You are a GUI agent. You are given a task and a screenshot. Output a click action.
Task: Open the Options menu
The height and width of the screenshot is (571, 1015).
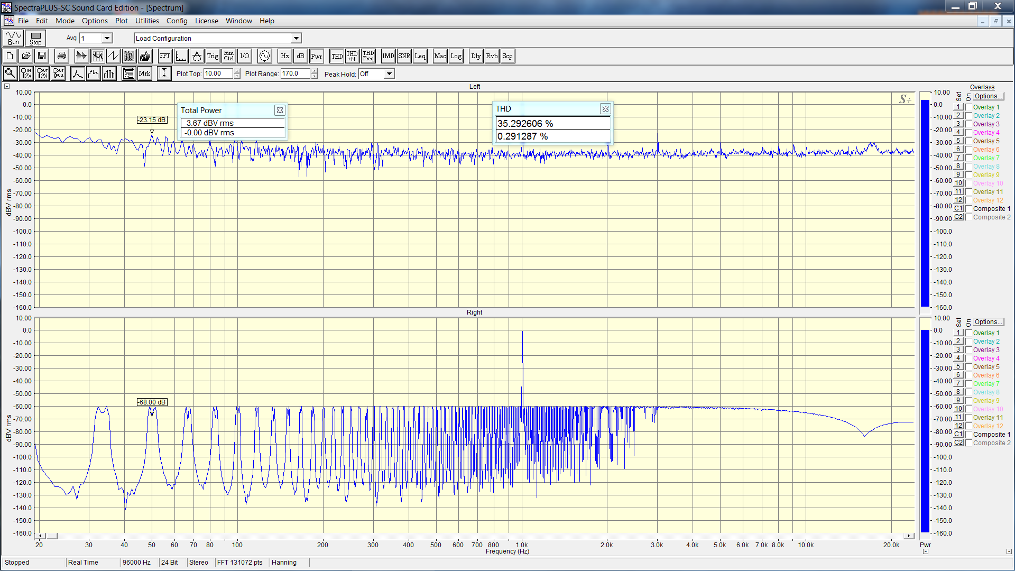tap(95, 21)
